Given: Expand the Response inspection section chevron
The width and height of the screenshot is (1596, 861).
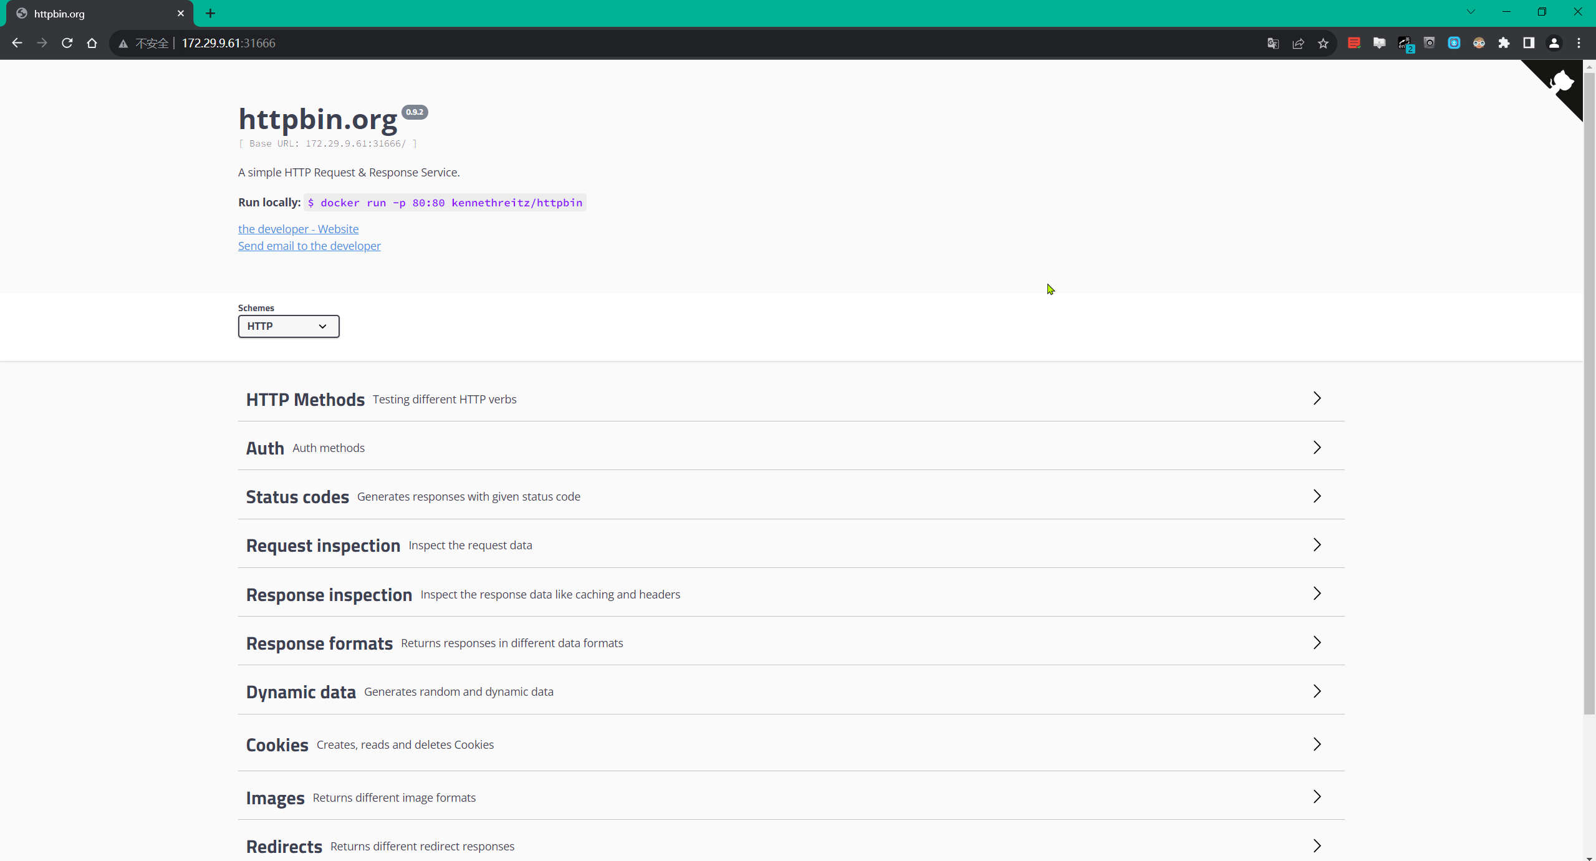Looking at the screenshot, I should coord(1317,593).
